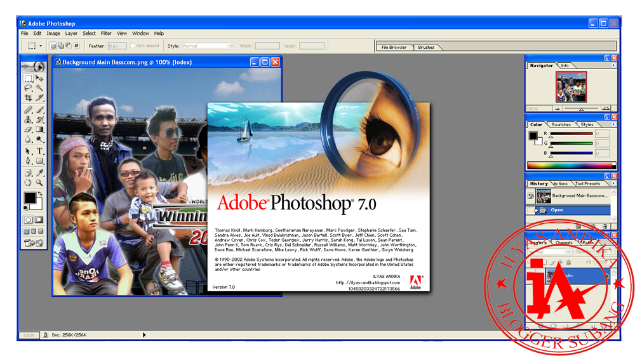The image size is (635, 356).
Task: Select the Notes tool
Action: pos(29,173)
